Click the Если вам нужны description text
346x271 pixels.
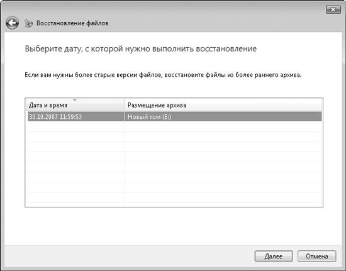[163, 75]
